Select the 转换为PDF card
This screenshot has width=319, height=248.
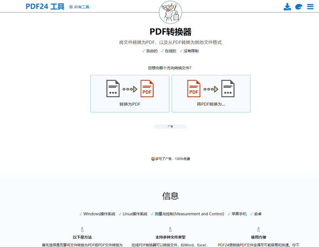click(x=130, y=94)
